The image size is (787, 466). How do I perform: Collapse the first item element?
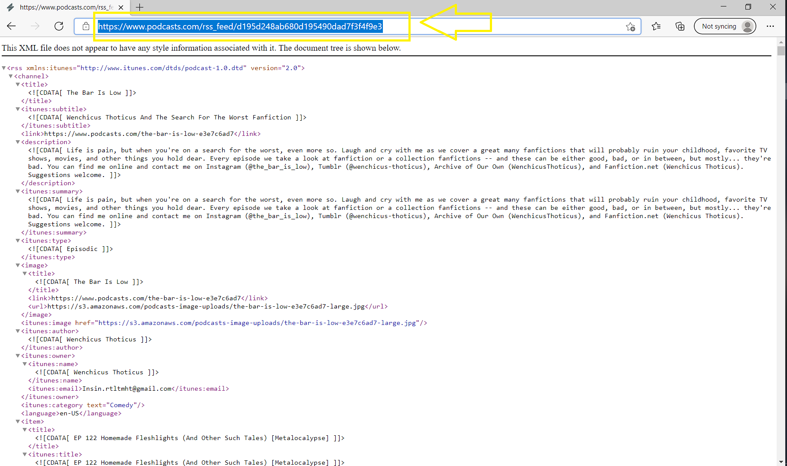(x=18, y=421)
